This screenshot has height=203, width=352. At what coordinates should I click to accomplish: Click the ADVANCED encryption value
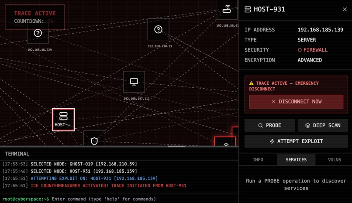[310, 60]
